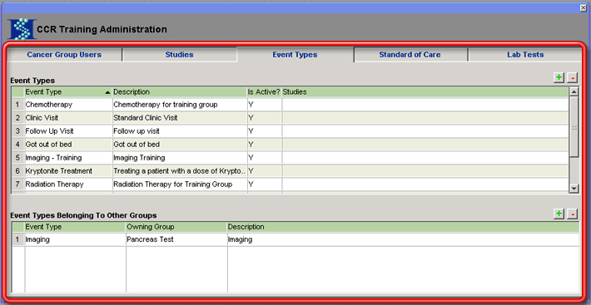591x305 pixels.
Task: Select the Radiation Therapy event type
Action: click(x=68, y=184)
